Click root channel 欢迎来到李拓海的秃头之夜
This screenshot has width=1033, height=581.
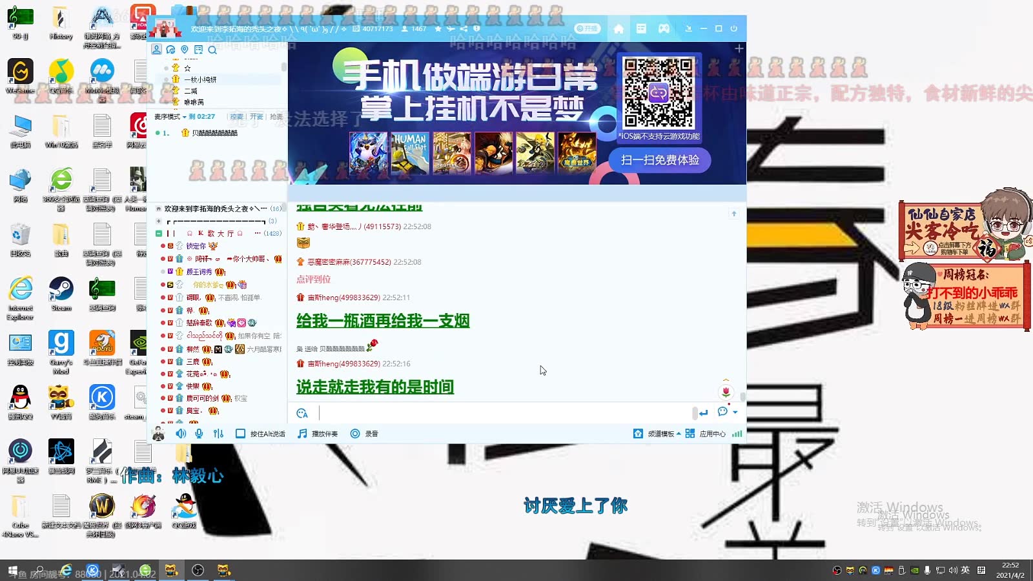tap(215, 209)
